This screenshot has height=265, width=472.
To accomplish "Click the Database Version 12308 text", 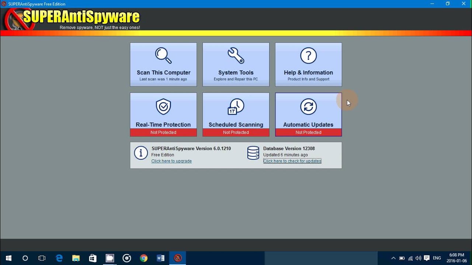I will pos(289,149).
